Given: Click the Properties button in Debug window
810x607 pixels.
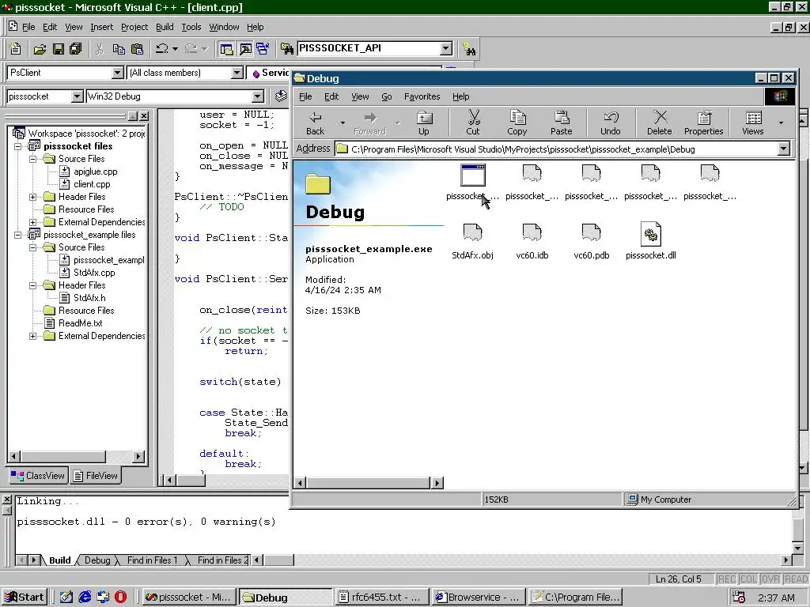Looking at the screenshot, I should pyautogui.click(x=703, y=123).
